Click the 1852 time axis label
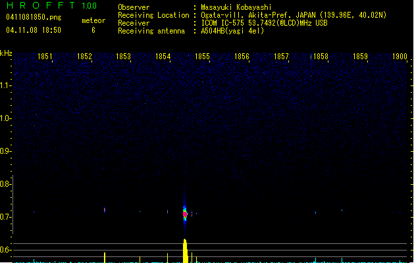414x263 pixels. (x=84, y=57)
